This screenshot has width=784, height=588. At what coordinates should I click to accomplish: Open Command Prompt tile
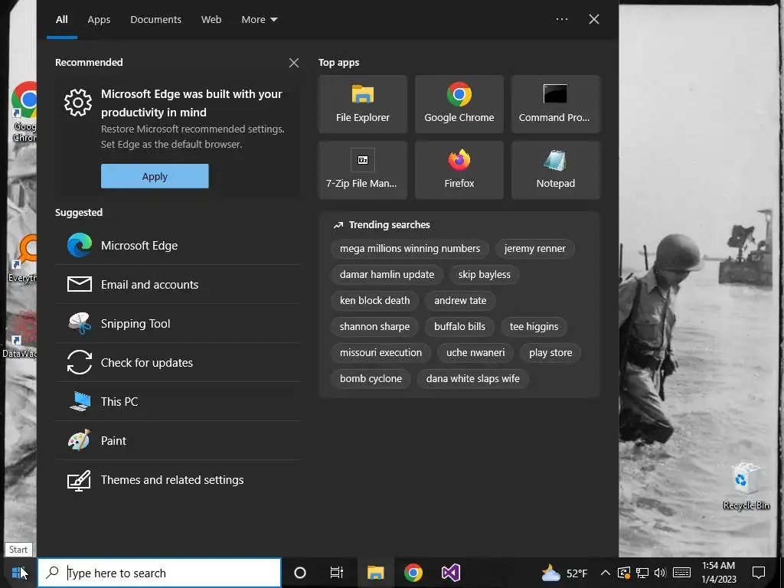pyautogui.click(x=556, y=104)
